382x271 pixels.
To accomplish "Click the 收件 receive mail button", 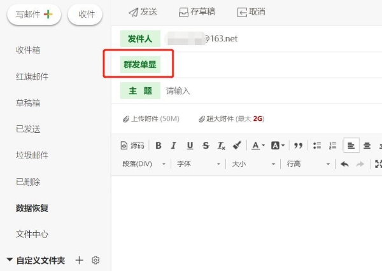I will coord(85,15).
